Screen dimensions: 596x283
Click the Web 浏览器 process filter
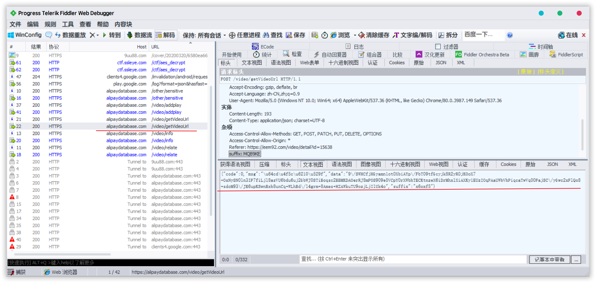click(61, 272)
